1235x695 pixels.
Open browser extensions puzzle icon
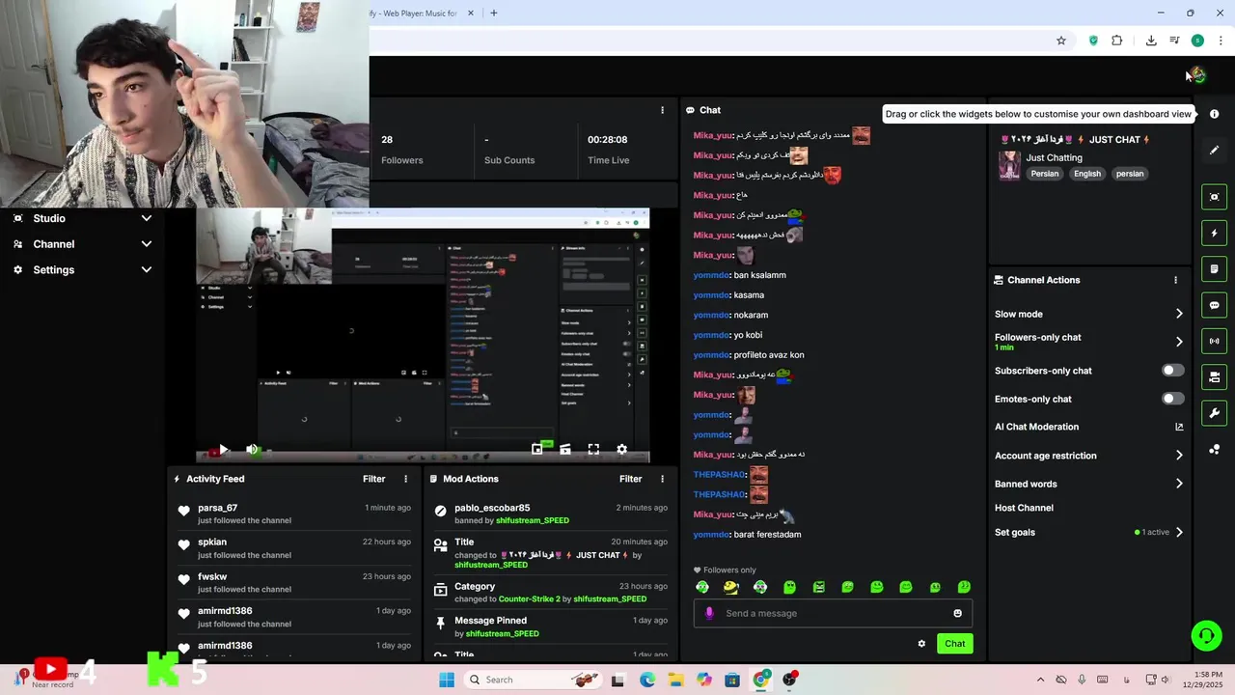[1117, 41]
